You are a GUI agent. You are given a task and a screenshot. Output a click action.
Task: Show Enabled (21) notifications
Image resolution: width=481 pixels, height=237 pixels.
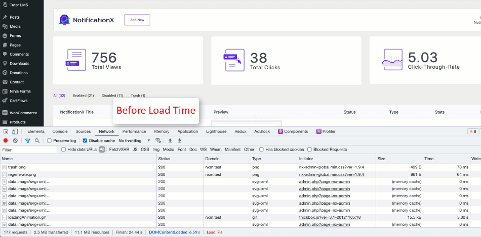click(84, 96)
